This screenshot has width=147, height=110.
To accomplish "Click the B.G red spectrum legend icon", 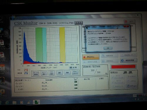I will [26, 70].
